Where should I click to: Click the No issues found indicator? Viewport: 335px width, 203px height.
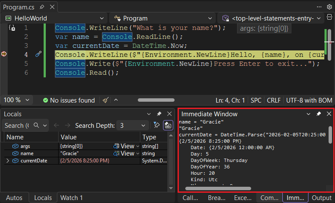(69, 100)
